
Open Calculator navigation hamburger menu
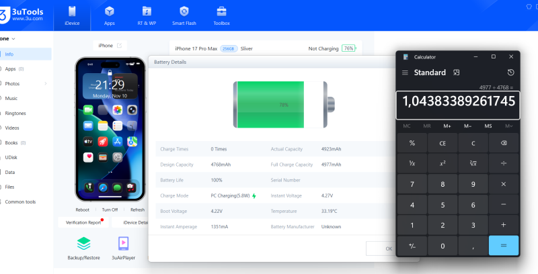[405, 73]
